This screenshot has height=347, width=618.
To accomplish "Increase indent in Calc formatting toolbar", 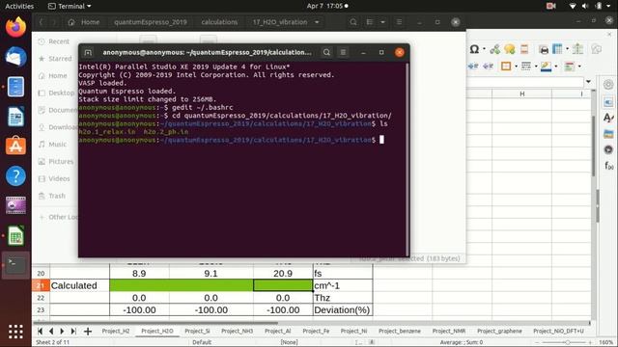I will click(473, 67).
